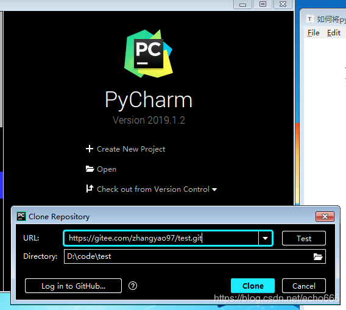Click the folder icon next to Open
This screenshot has width=346, height=310.
pyautogui.click(x=90, y=169)
